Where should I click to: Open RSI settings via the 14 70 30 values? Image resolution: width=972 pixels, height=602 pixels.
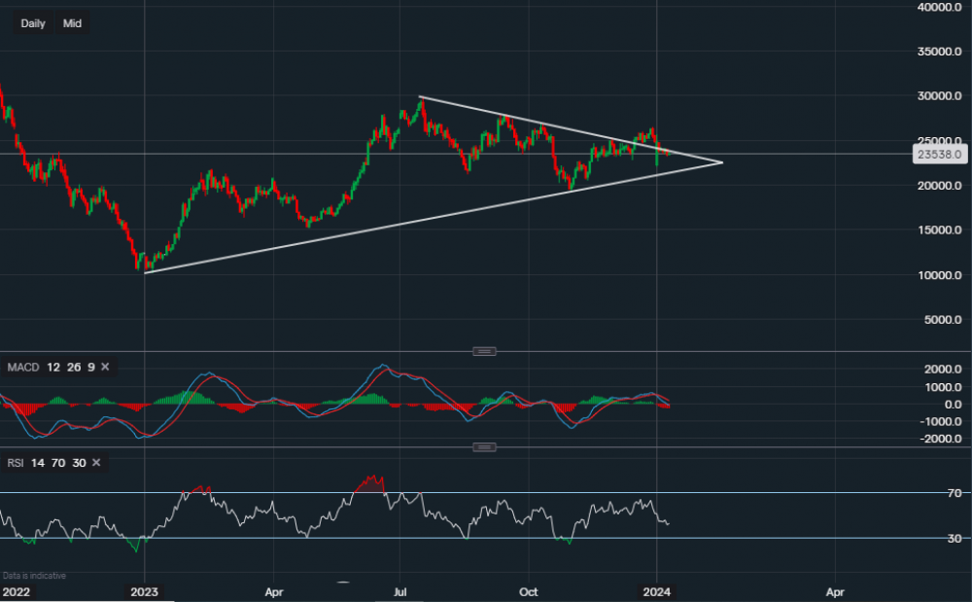click(x=57, y=463)
